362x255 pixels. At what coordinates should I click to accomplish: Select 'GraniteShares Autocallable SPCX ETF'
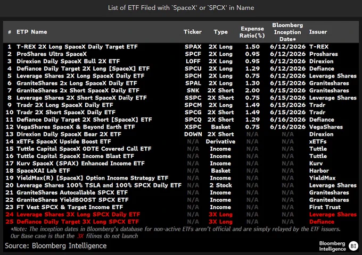(72, 192)
